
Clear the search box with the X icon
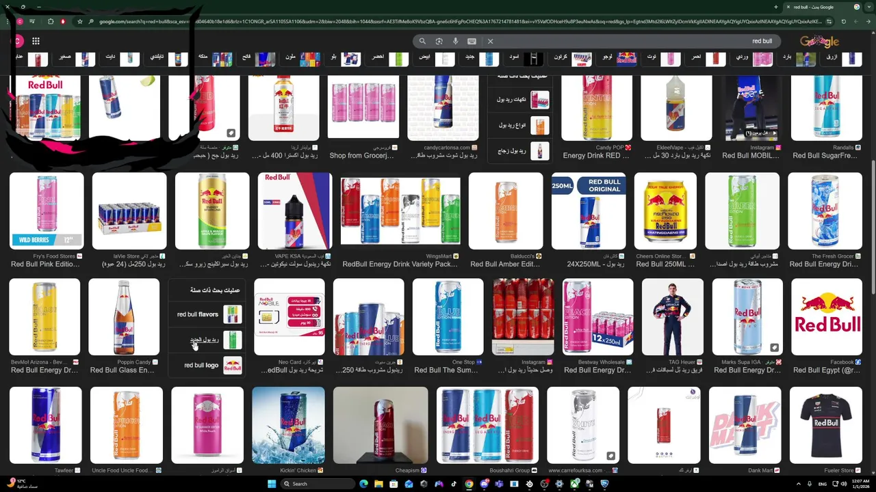click(490, 41)
